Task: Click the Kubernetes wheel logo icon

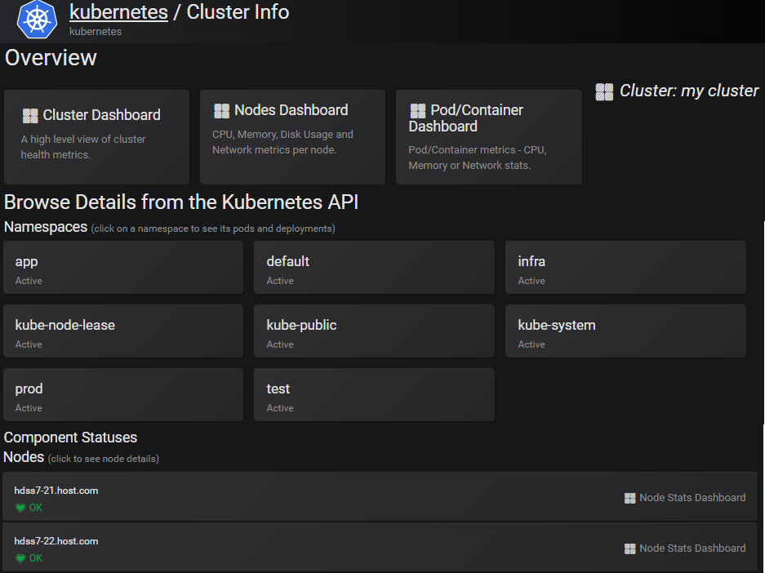Action: click(x=37, y=20)
